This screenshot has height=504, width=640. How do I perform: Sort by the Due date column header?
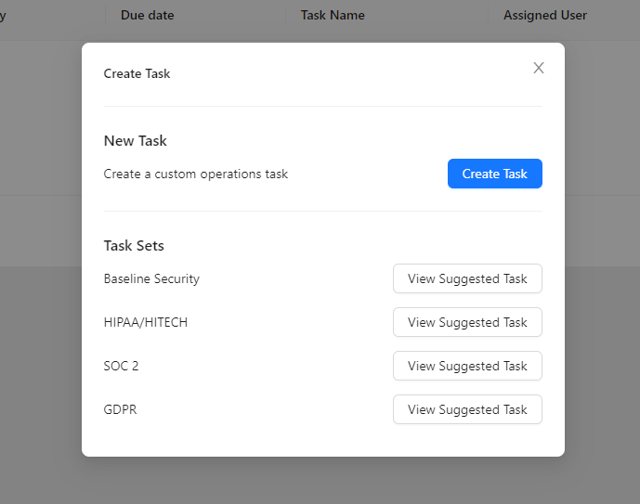[x=148, y=15]
